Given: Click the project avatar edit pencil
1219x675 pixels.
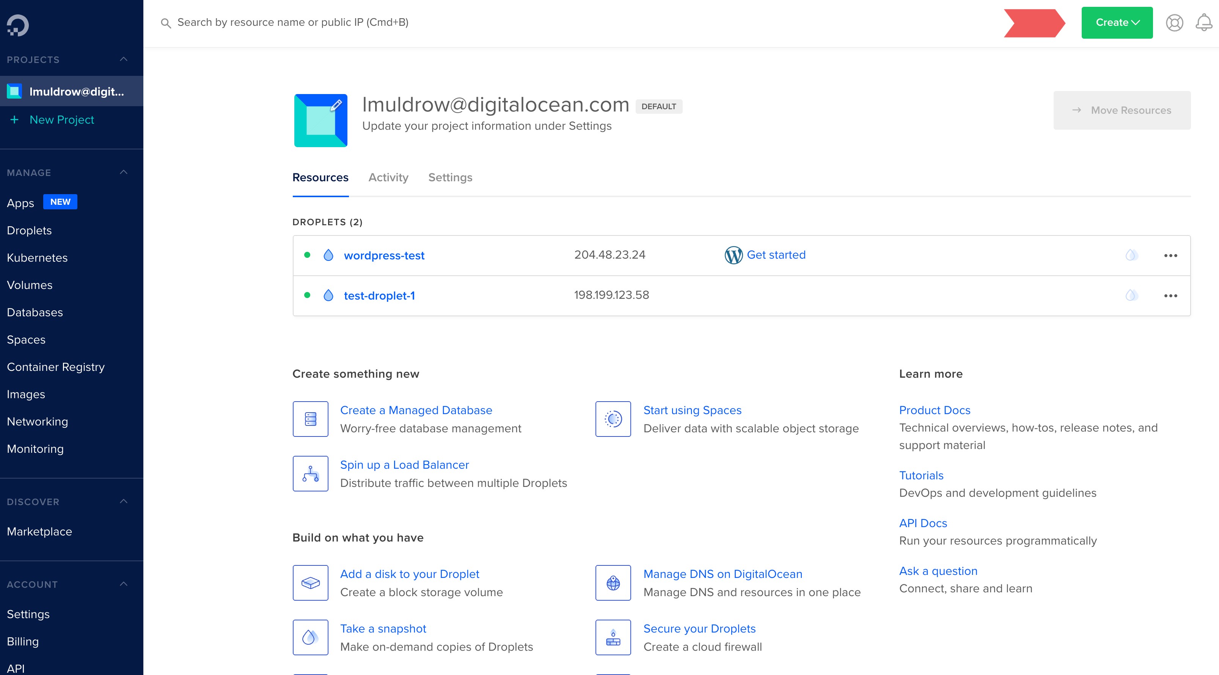Looking at the screenshot, I should pyautogui.click(x=336, y=105).
